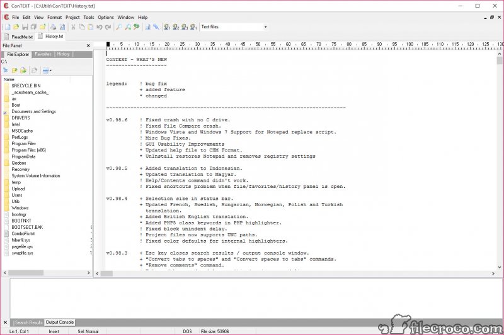Open the Project menu
Screen dimensions: 504x335
point(72,18)
